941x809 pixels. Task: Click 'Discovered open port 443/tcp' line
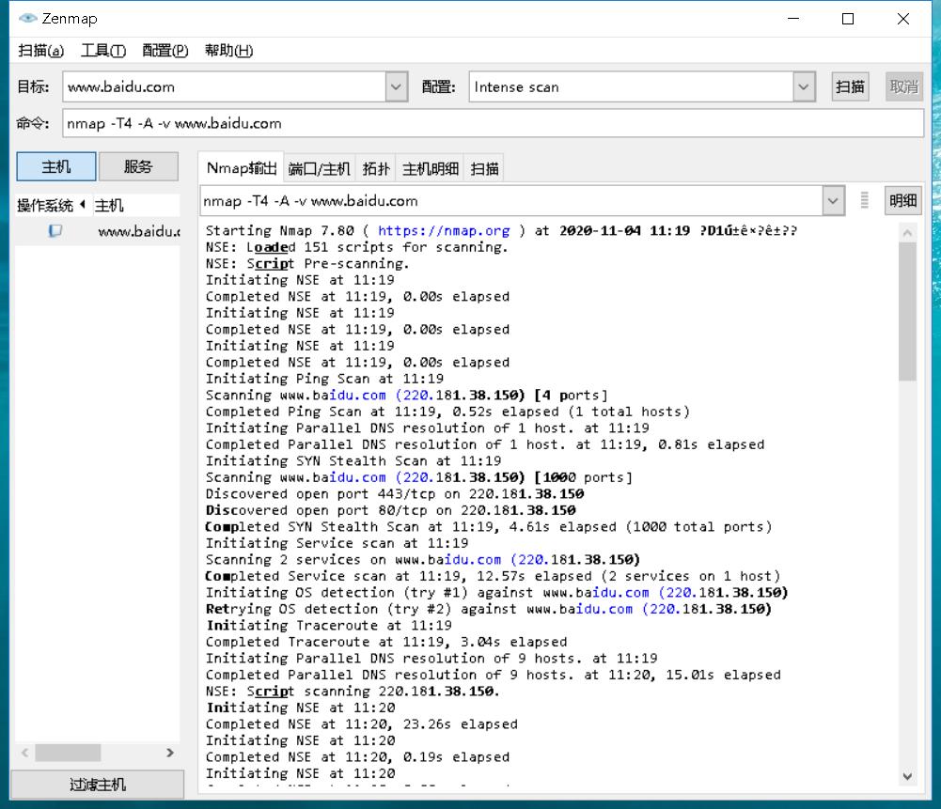[394, 493]
